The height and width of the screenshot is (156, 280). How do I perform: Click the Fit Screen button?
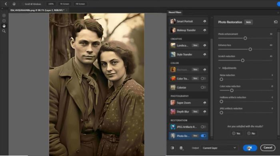65,4
